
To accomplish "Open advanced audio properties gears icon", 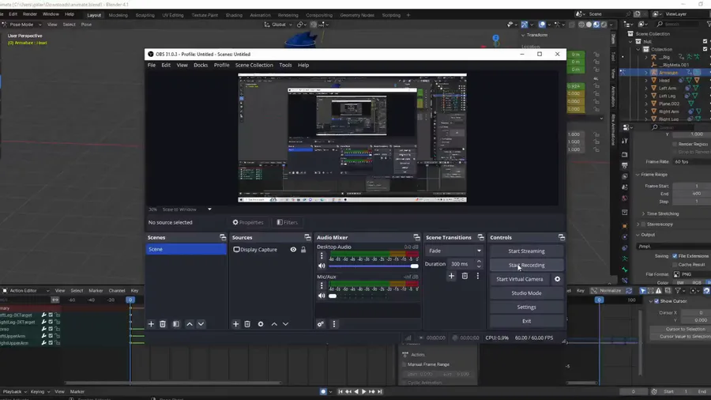I will [x=321, y=324].
